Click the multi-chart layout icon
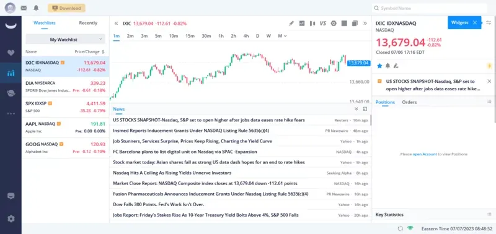Image resolution: width=496 pixels, height=234 pixels. coord(355,23)
